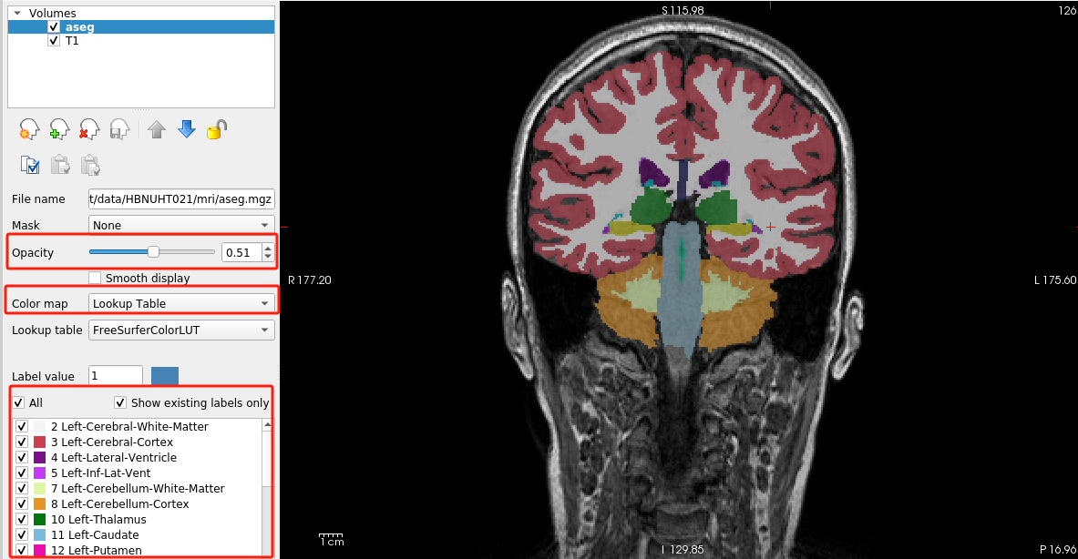1078x559 pixels.
Task: Open the Mask dropdown
Action: tap(181, 225)
